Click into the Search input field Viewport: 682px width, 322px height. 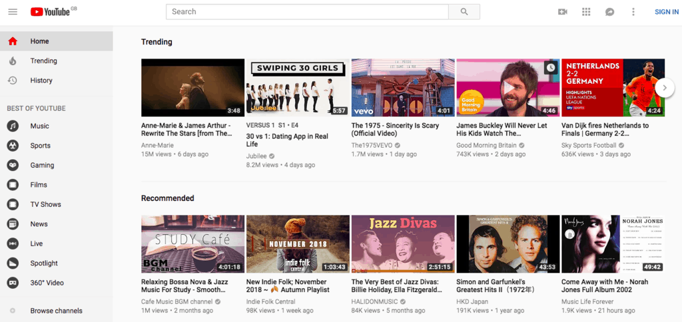[x=307, y=12]
